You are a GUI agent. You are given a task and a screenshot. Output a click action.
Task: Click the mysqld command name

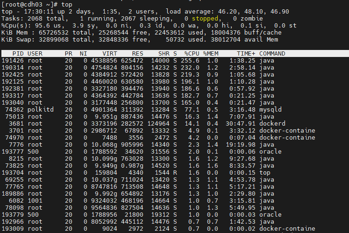tap(271, 110)
